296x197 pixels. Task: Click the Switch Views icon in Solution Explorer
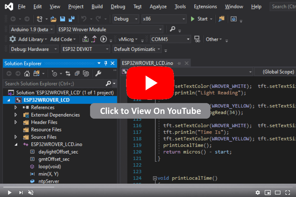(x=36, y=73)
